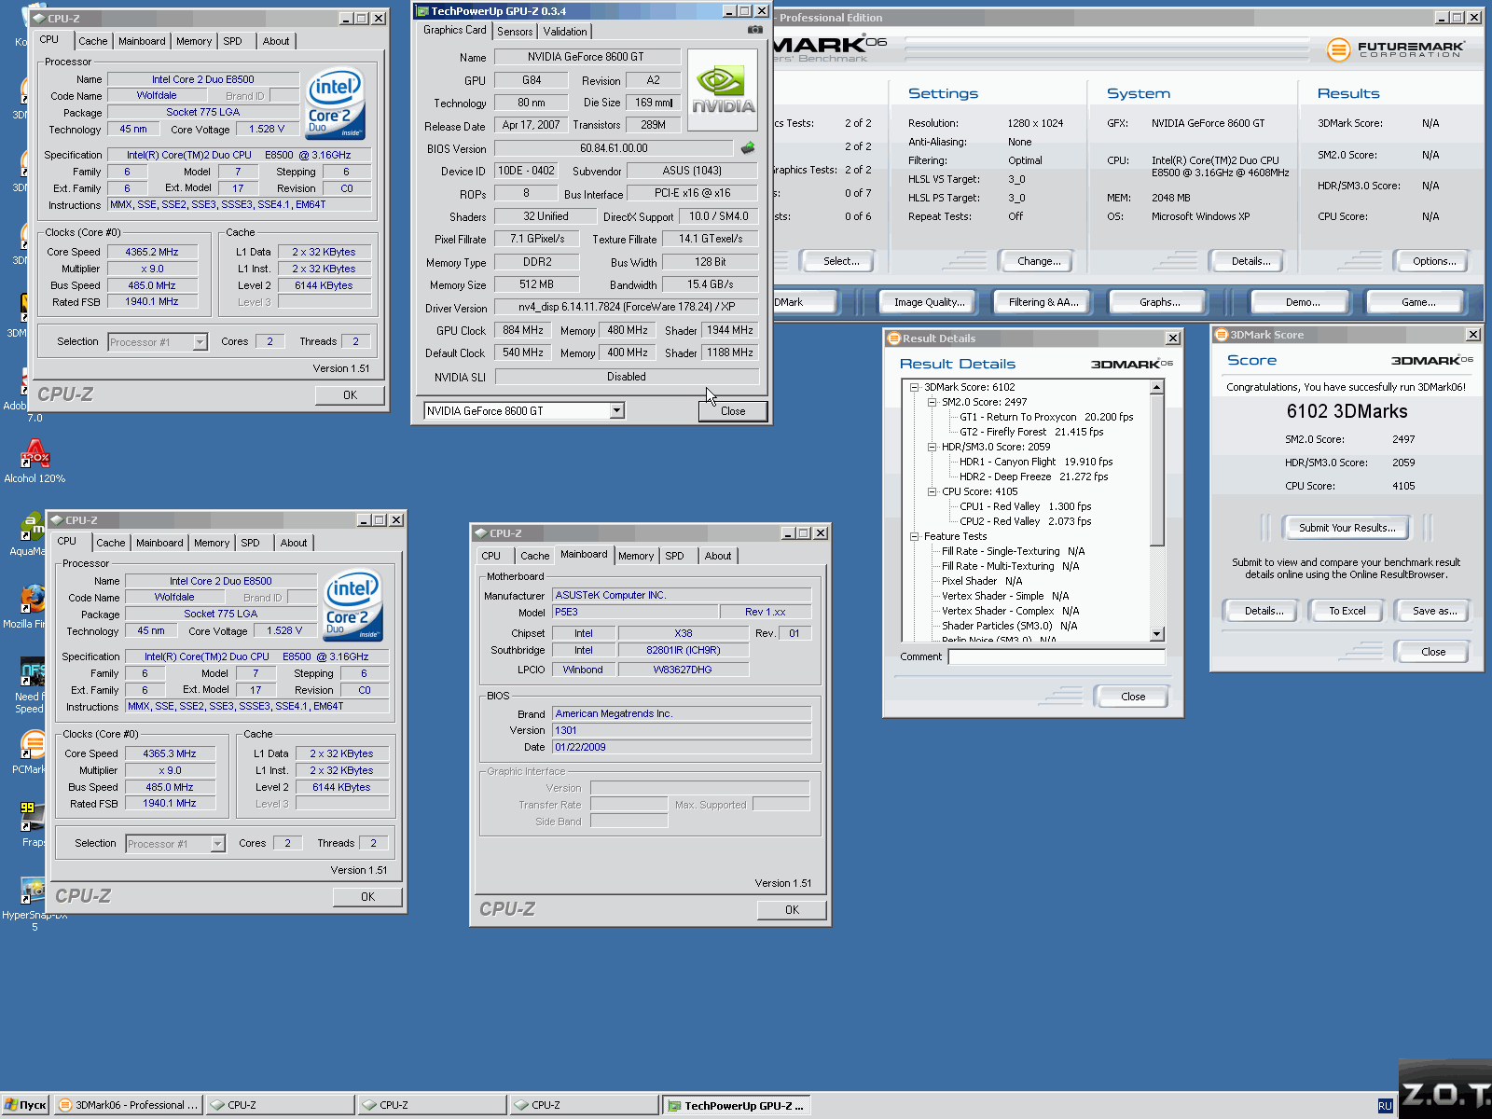The width and height of the screenshot is (1492, 1119).
Task: Click the Result Details window title icon
Action: pos(893,338)
